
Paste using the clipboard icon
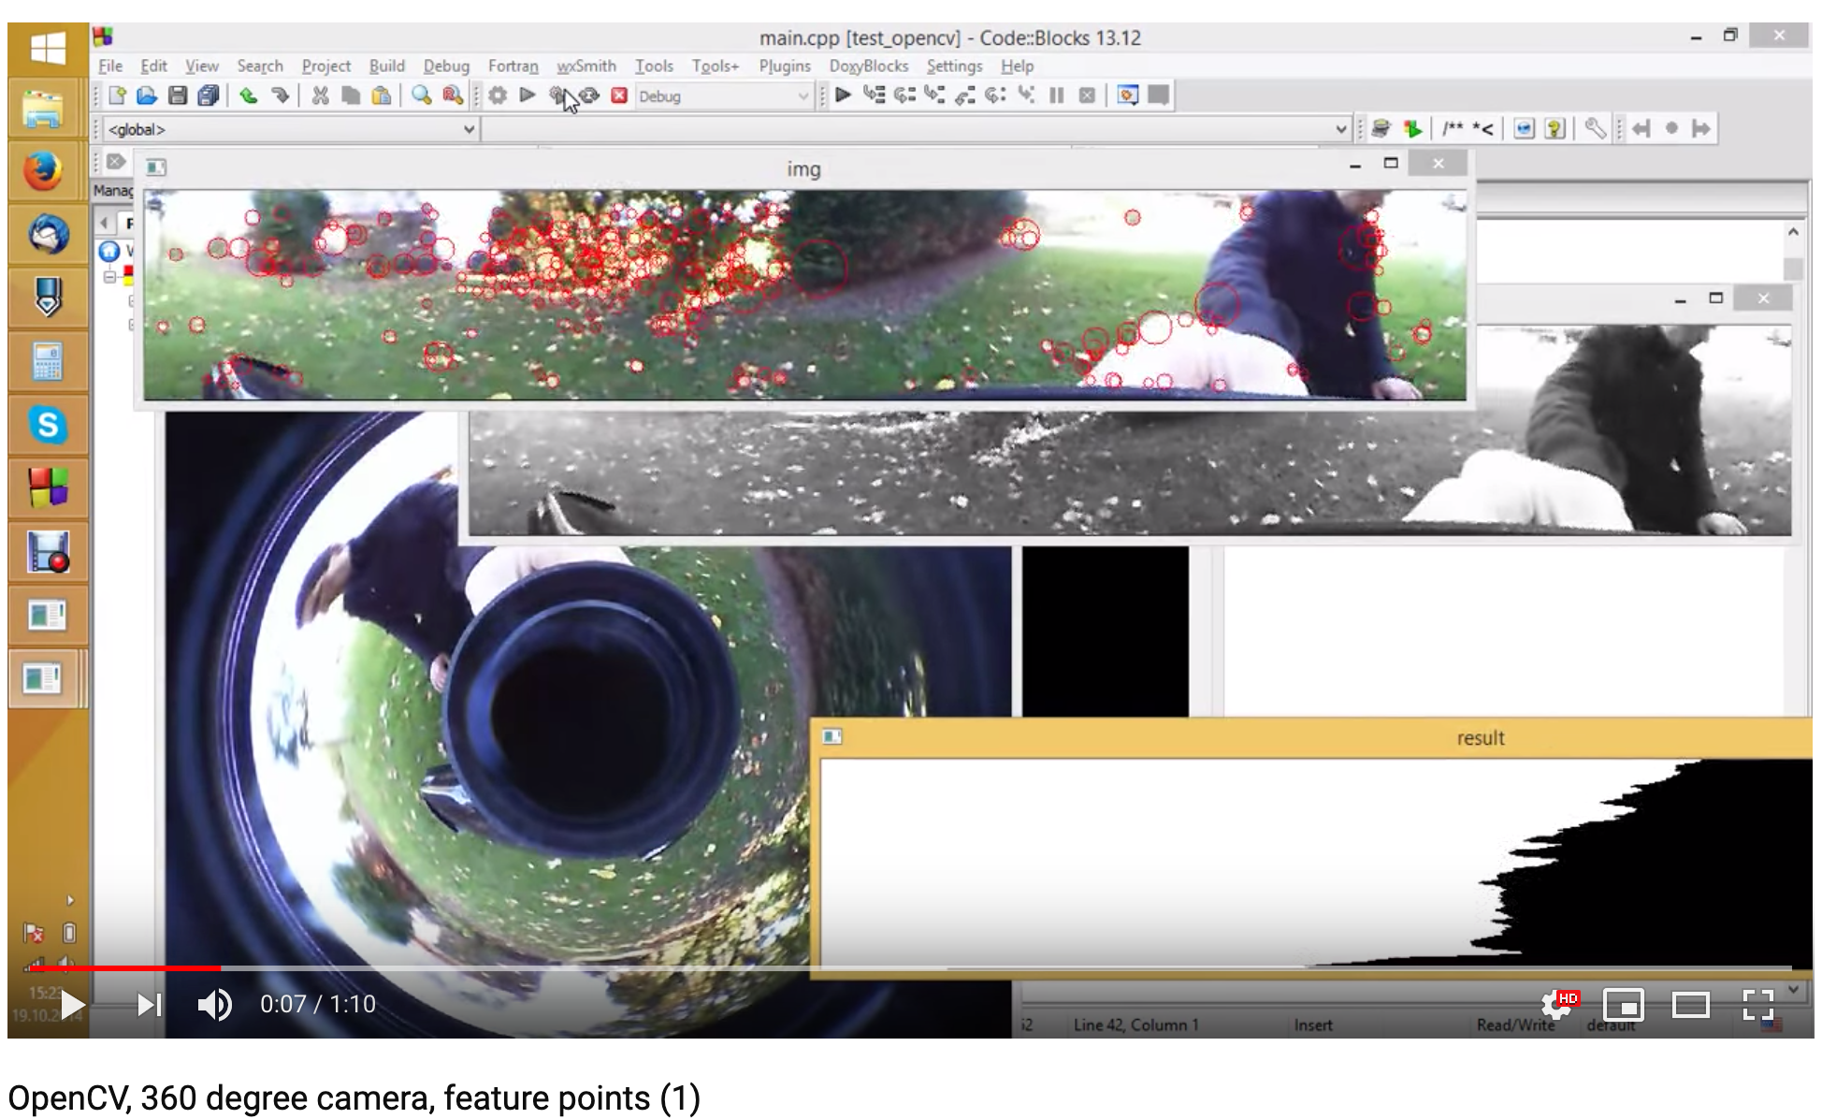(x=382, y=95)
